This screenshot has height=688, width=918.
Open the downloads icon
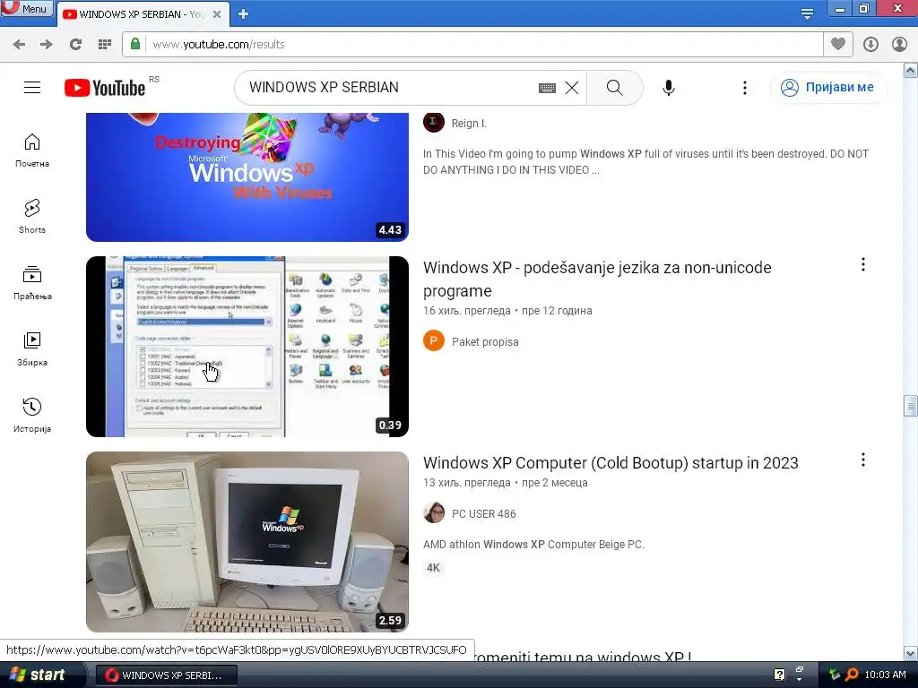tap(870, 45)
